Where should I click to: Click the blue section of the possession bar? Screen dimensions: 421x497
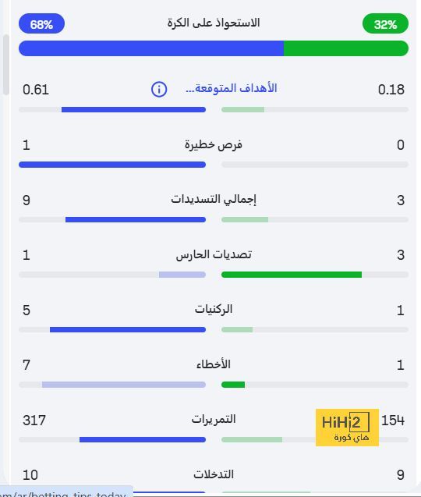pos(151,48)
